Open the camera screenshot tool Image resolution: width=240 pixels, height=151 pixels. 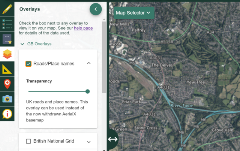(7, 99)
